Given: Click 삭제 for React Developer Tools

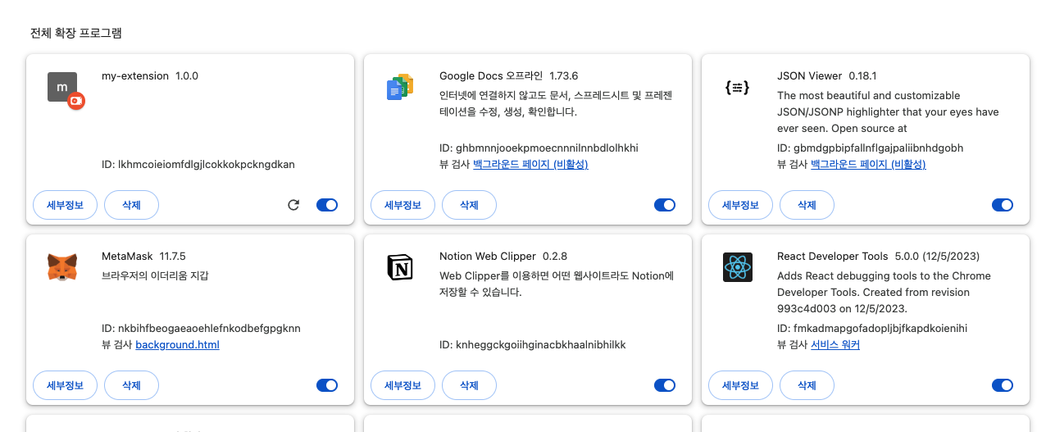Looking at the screenshot, I should click(807, 385).
